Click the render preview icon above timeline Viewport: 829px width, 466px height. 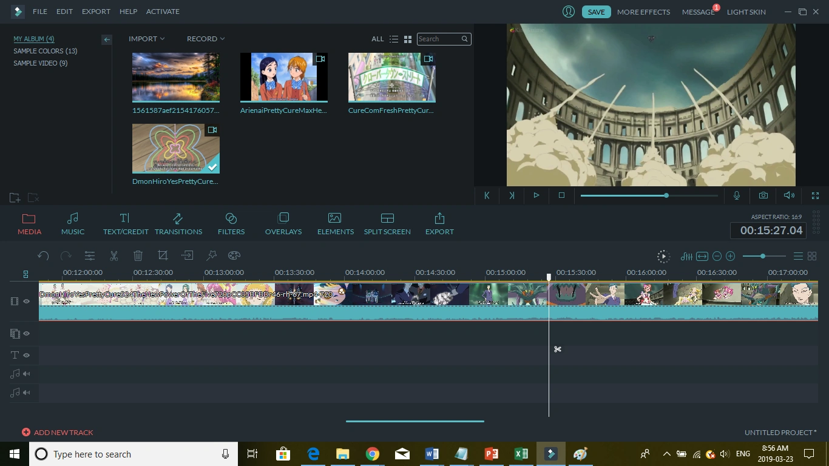point(663,257)
